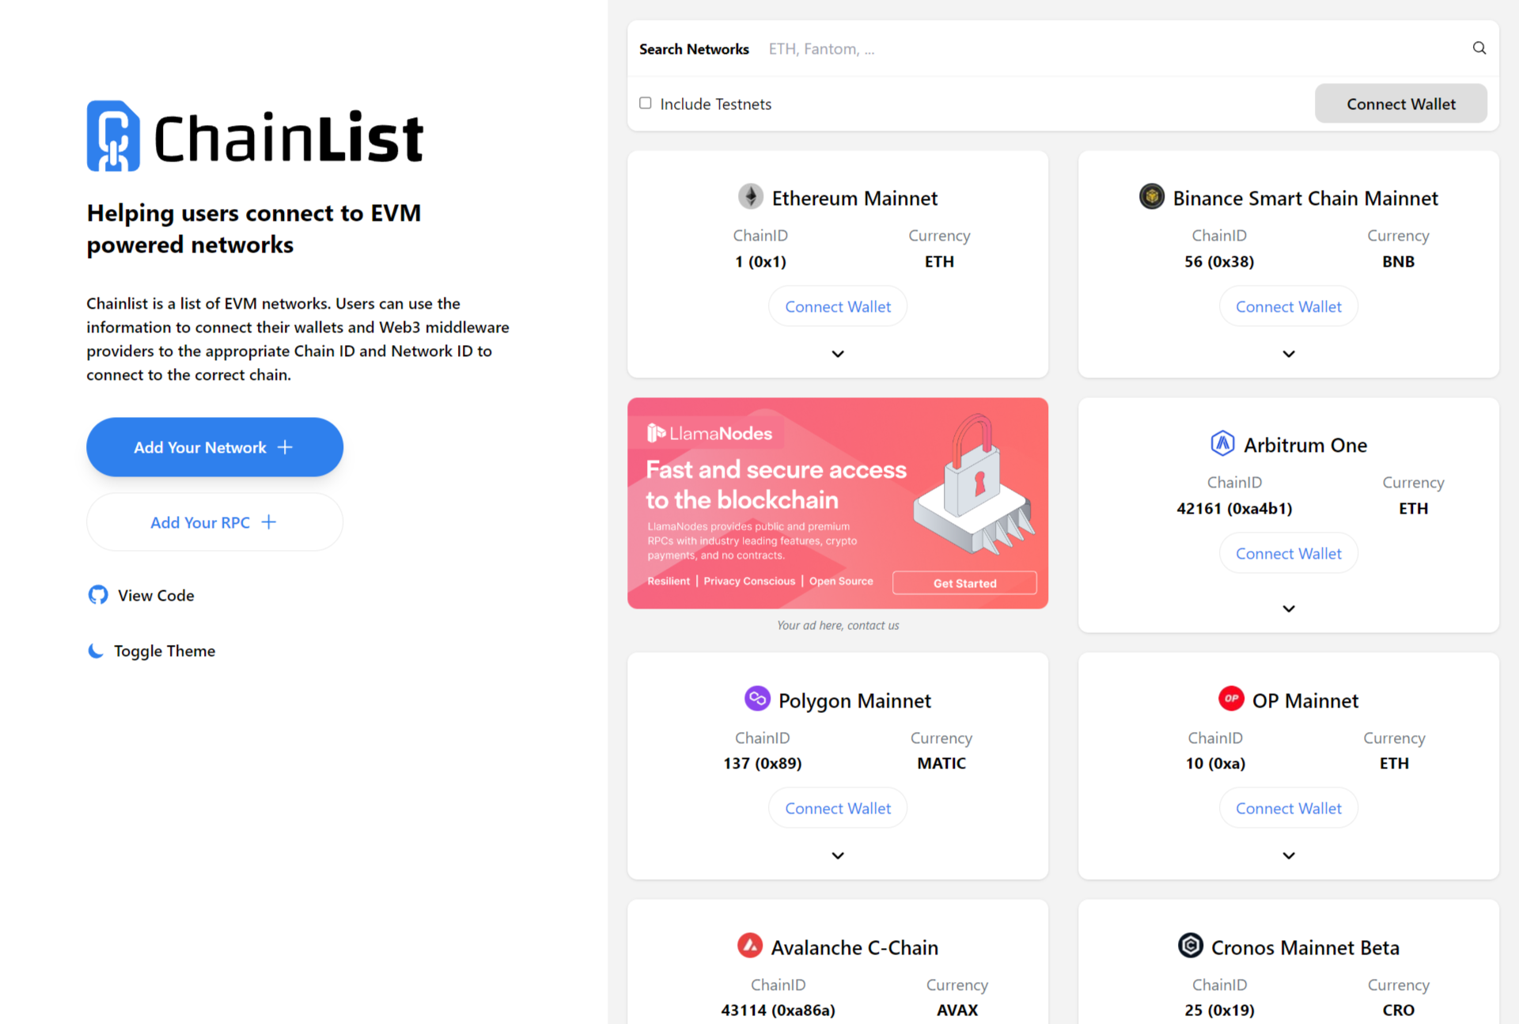Expand Arbitrum One details chevron
1519x1024 pixels.
[x=1289, y=609]
